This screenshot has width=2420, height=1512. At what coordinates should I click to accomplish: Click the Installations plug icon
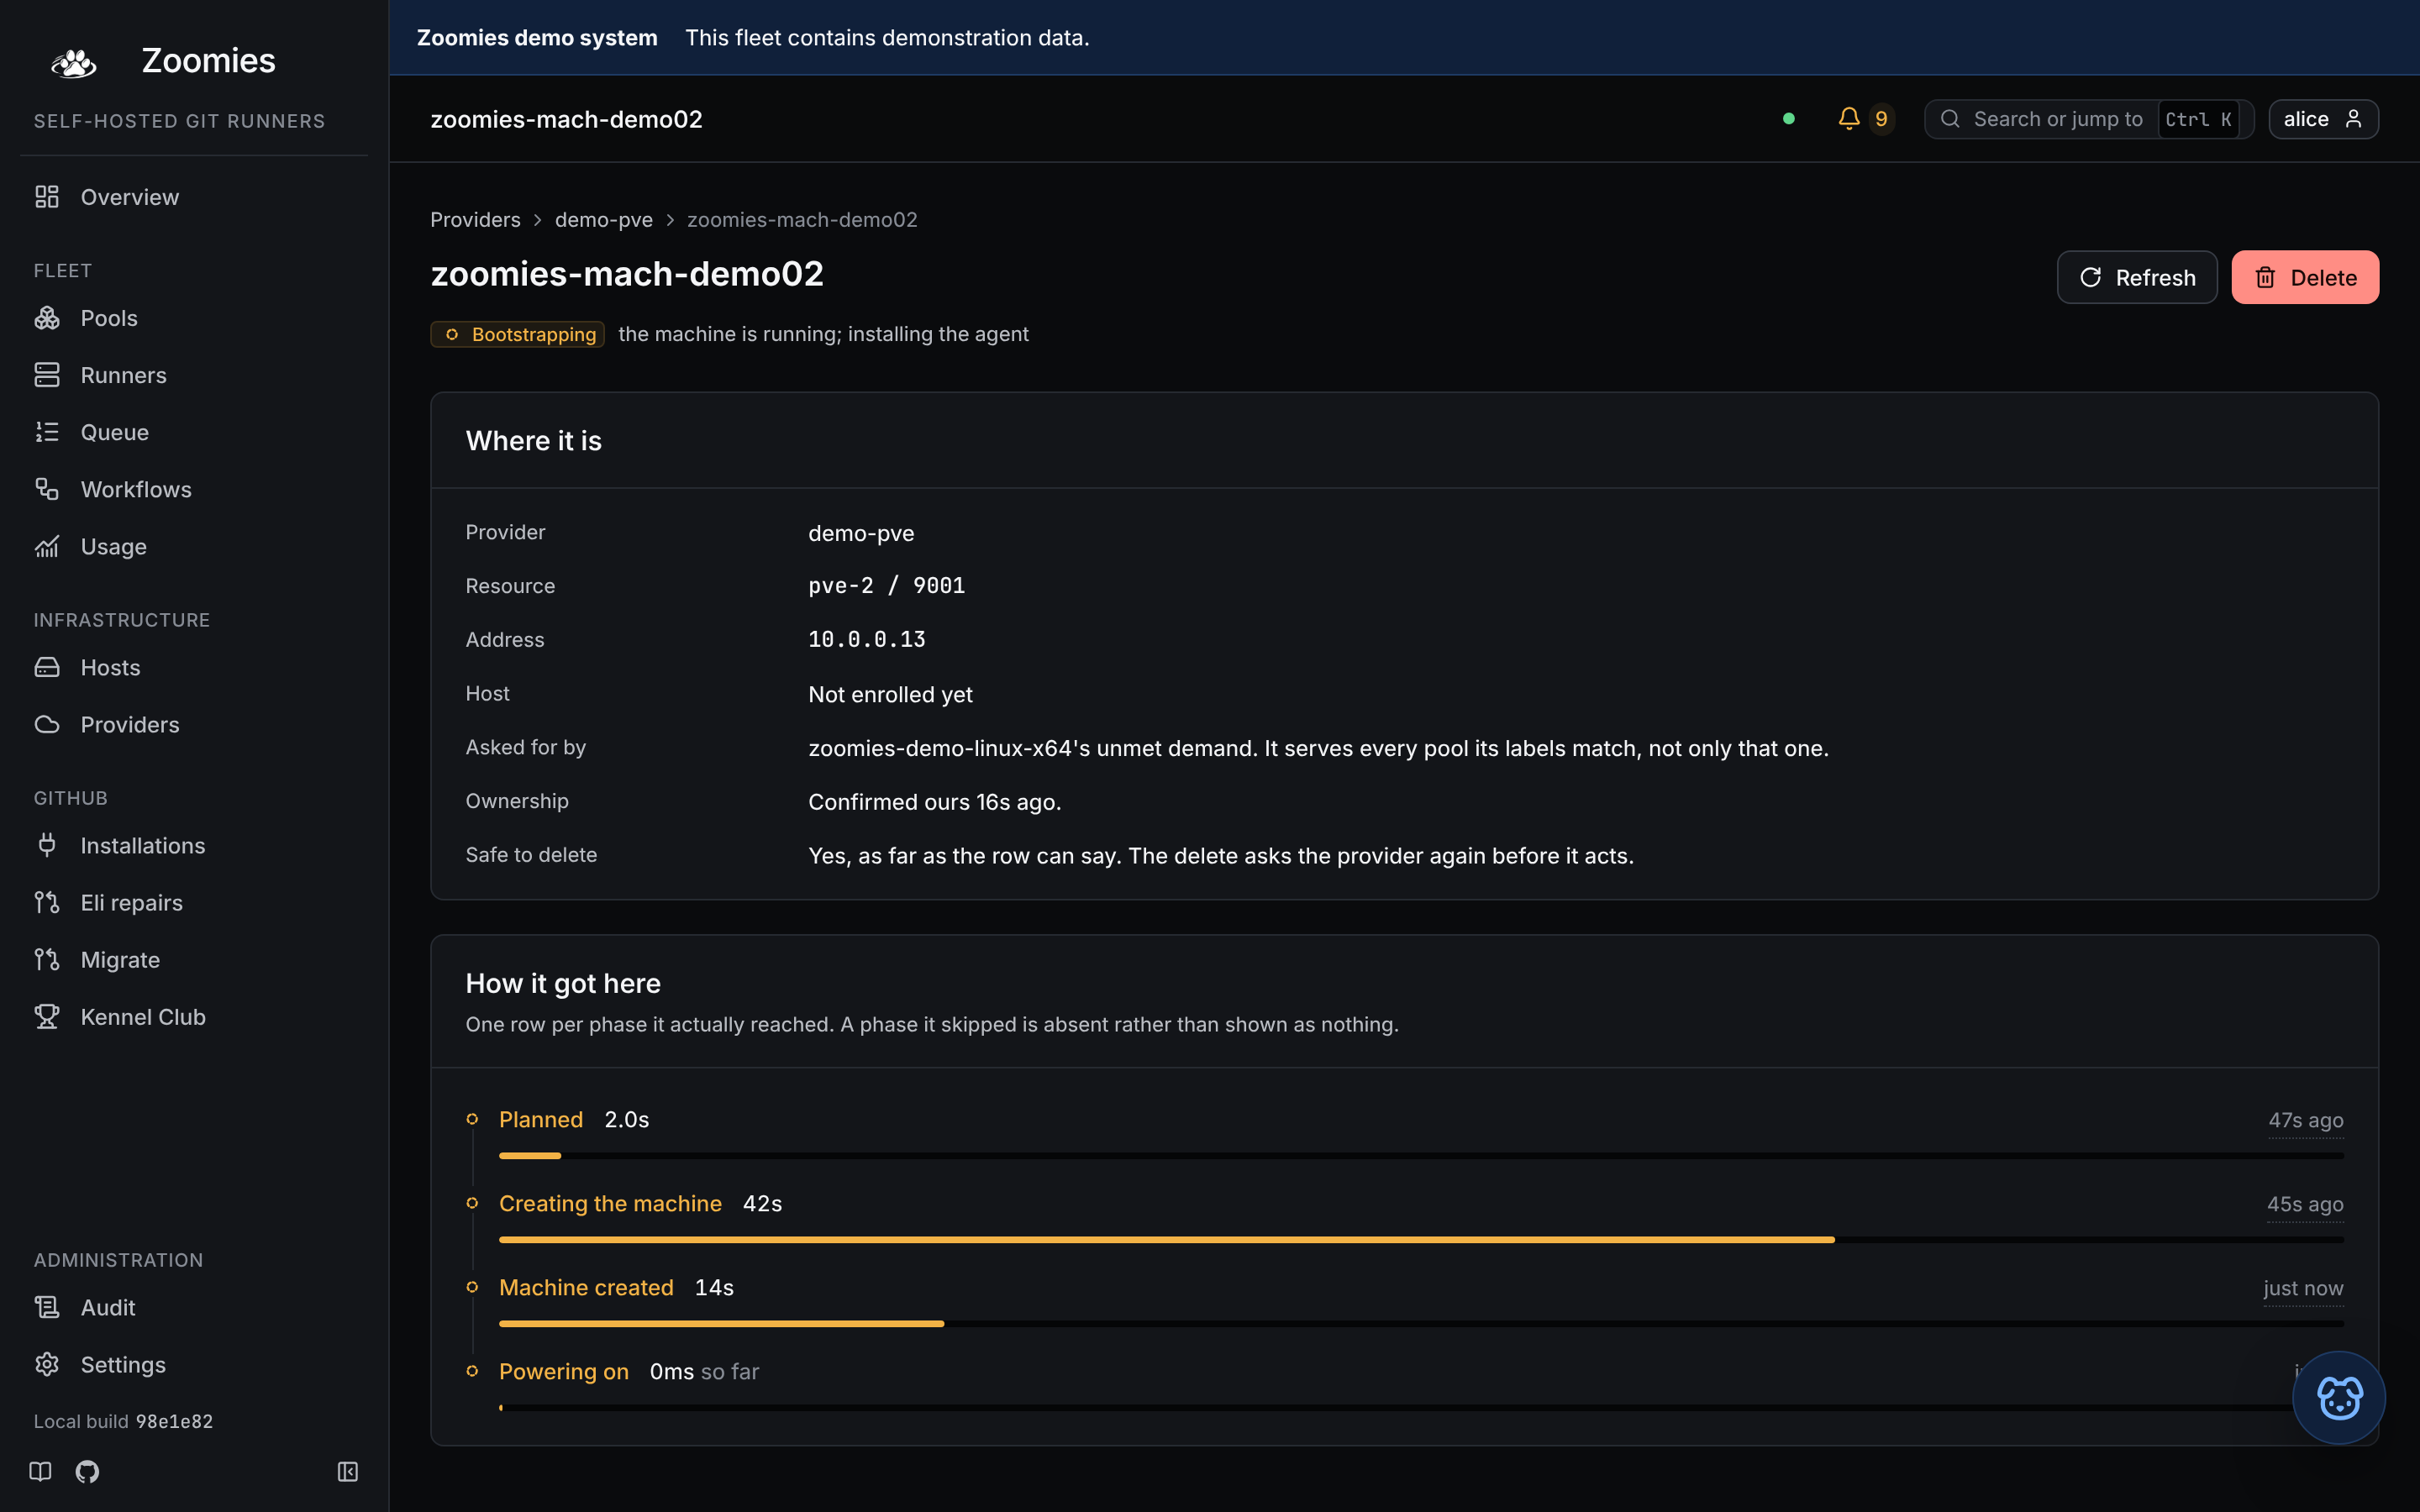[47, 845]
